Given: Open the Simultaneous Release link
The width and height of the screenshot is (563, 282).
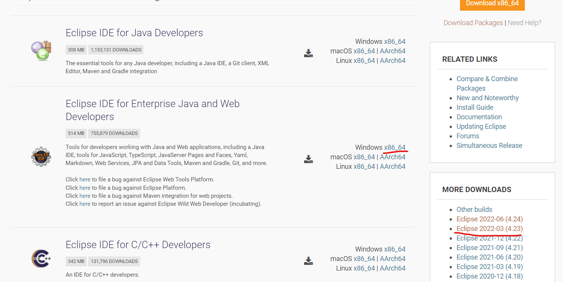Looking at the screenshot, I should (x=489, y=146).
